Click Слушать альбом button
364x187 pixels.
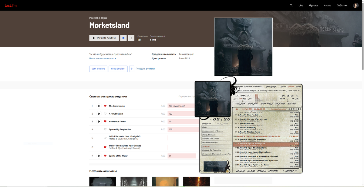pyautogui.click(x=104, y=38)
